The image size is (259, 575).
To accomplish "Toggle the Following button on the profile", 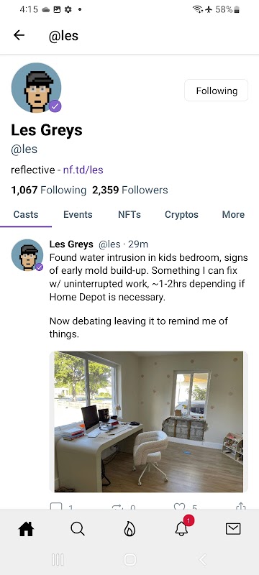I will [216, 91].
